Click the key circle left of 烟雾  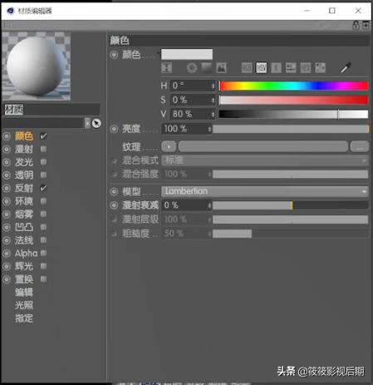click(7, 215)
